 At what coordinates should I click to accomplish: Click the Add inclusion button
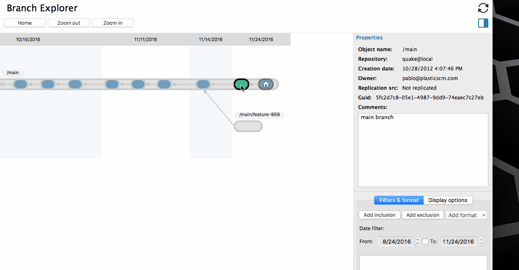point(380,215)
